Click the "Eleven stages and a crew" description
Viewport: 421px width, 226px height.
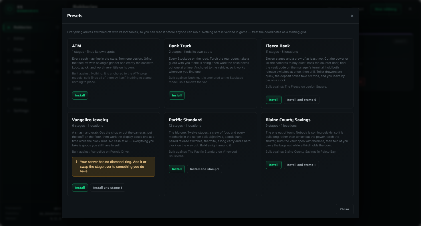click(307, 69)
